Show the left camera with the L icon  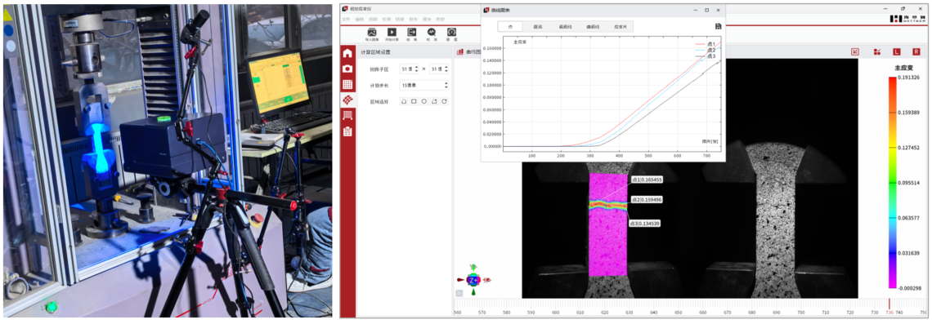click(896, 52)
